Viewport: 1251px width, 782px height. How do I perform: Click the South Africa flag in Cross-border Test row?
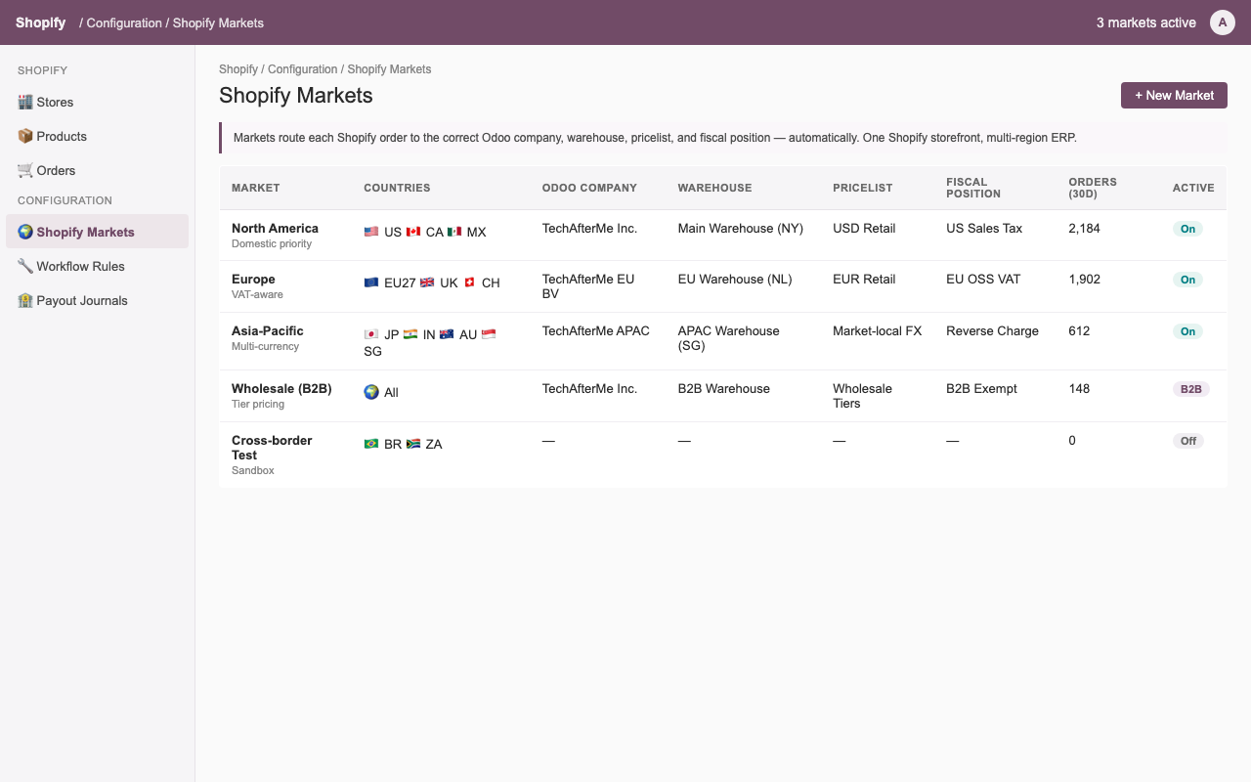click(413, 444)
